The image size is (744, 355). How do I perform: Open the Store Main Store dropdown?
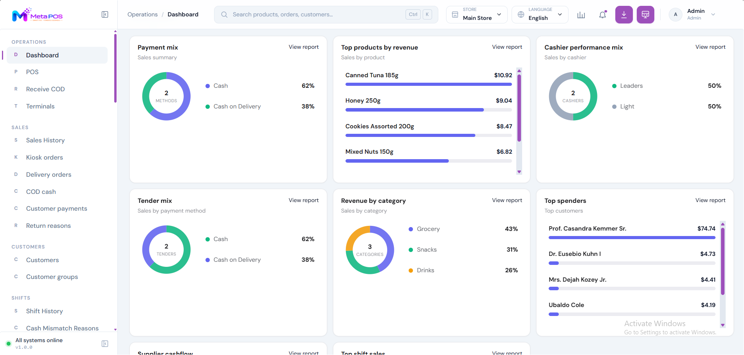[x=477, y=14]
